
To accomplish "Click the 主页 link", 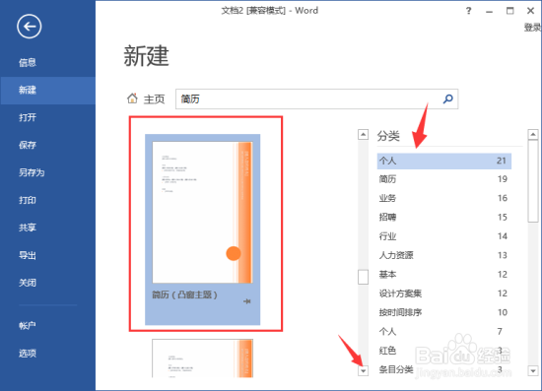I will (x=154, y=99).
